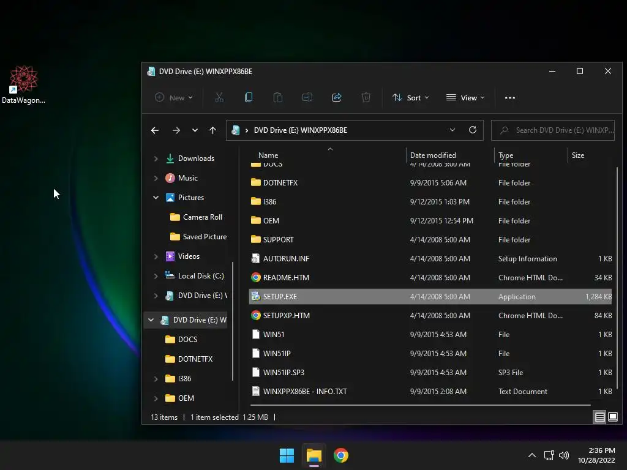
Task: Go back with the left arrow
Action: [155, 130]
